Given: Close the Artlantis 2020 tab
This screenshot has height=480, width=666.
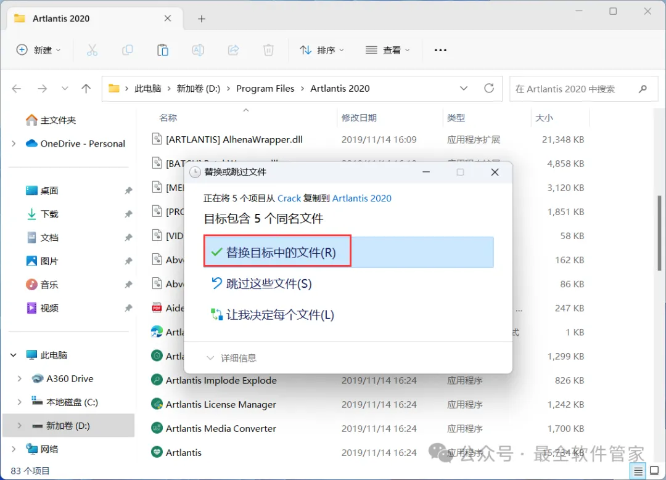Looking at the screenshot, I should point(168,18).
